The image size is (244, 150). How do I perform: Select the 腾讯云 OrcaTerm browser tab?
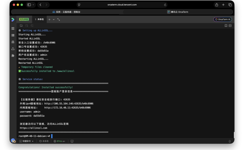[x=178, y=12]
